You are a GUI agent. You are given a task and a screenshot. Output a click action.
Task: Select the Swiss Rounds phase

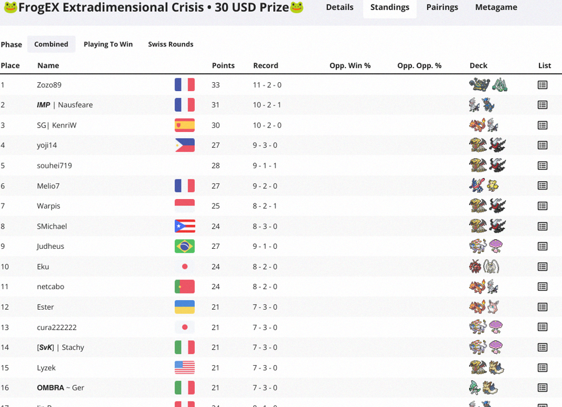[171, 44]
